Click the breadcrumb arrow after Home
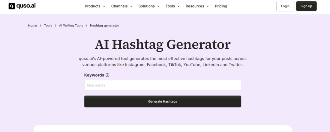 [40, 26]
